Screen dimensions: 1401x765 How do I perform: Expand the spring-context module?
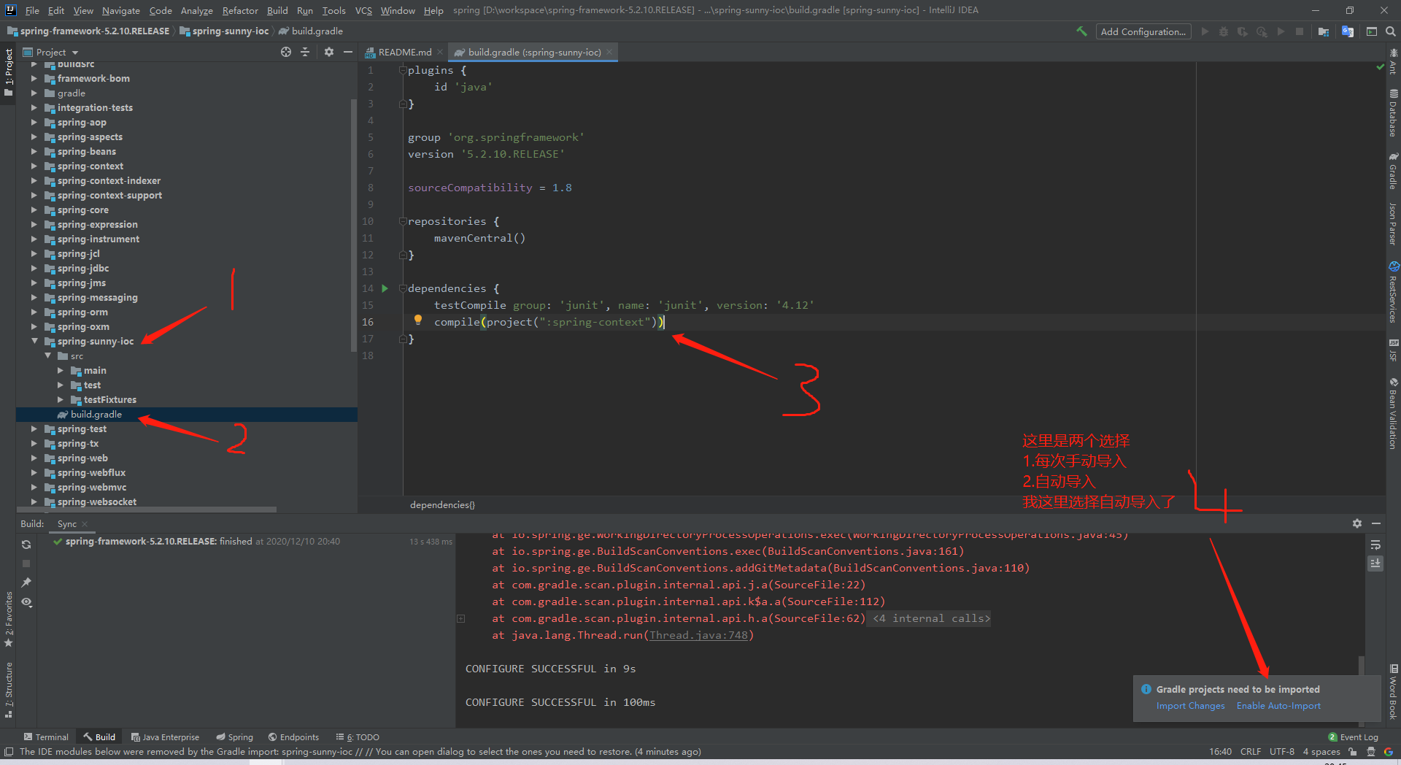coord(34,166)
